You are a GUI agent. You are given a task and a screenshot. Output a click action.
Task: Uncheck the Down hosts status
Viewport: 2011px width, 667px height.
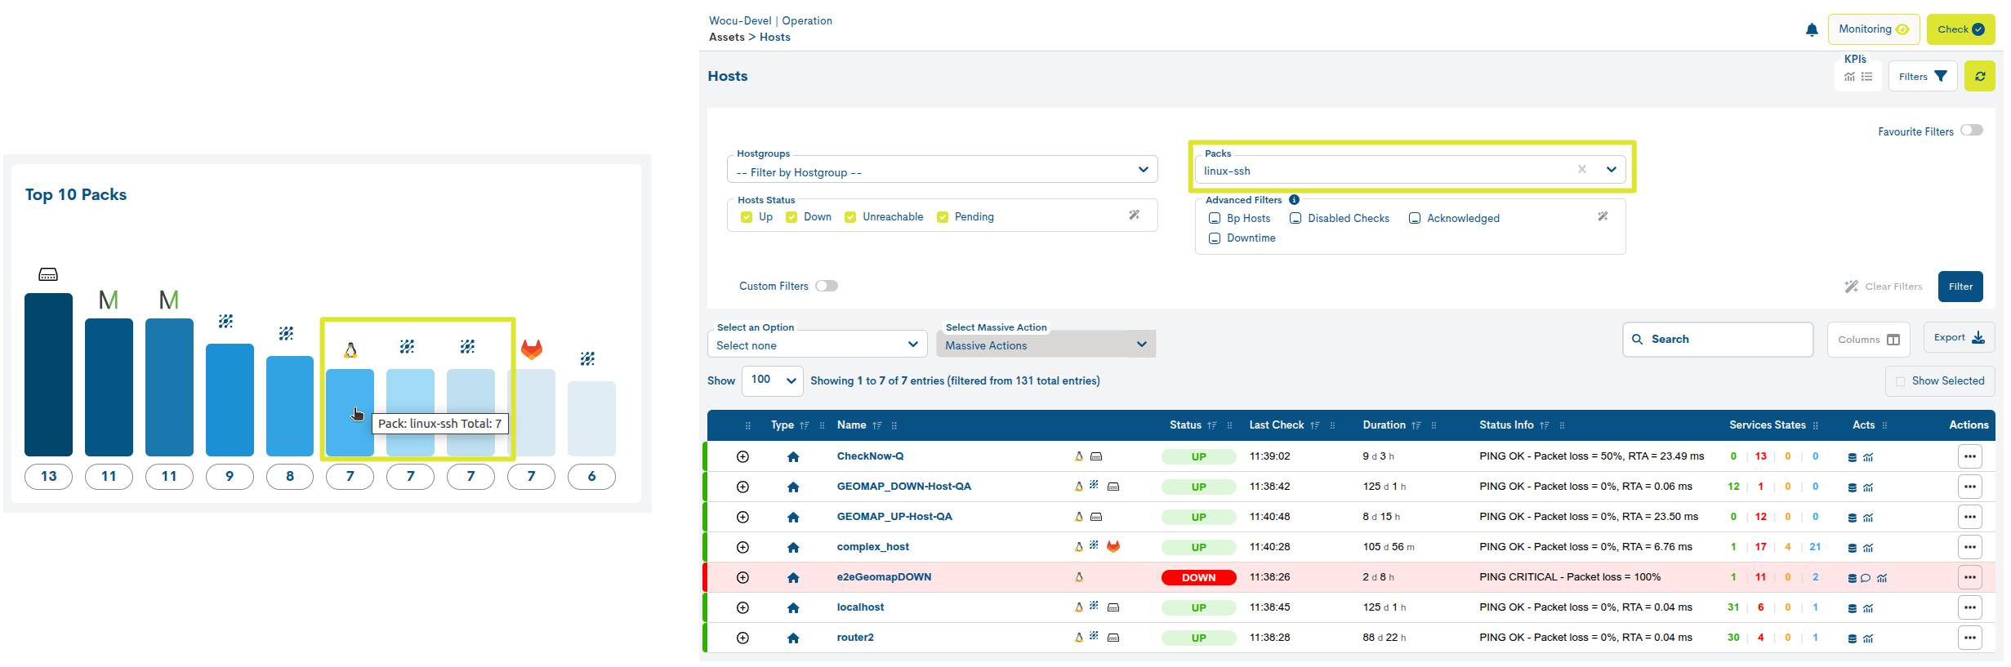point(791,217)
